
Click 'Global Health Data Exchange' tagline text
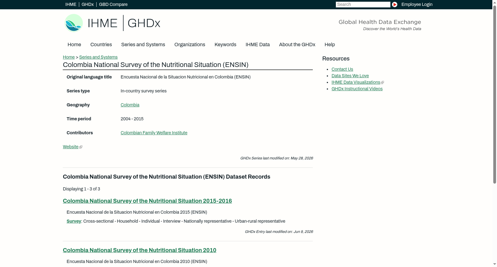[x=380, y=22]
